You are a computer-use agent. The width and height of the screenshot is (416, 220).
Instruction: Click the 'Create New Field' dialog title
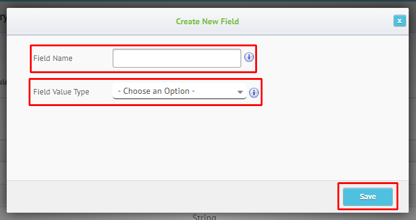(208, 21)
